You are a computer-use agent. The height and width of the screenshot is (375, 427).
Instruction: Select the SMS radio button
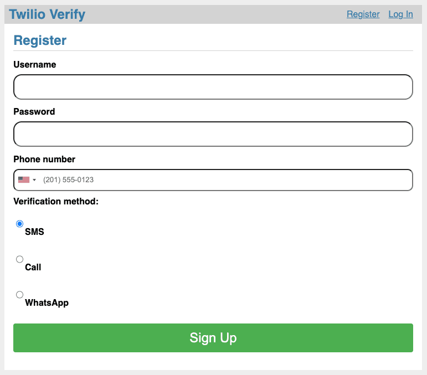click(x=20, y=224)
